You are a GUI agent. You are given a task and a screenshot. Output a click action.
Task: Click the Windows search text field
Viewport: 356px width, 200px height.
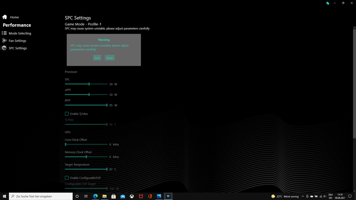(x=41, y=196)
